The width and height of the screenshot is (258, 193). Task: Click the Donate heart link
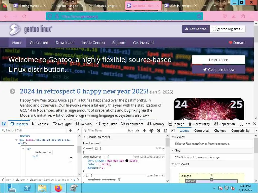(237, 43)
